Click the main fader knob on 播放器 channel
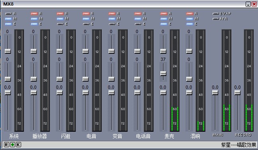The width and height of the screenshot is (258, 150). [x=33, y=93]
